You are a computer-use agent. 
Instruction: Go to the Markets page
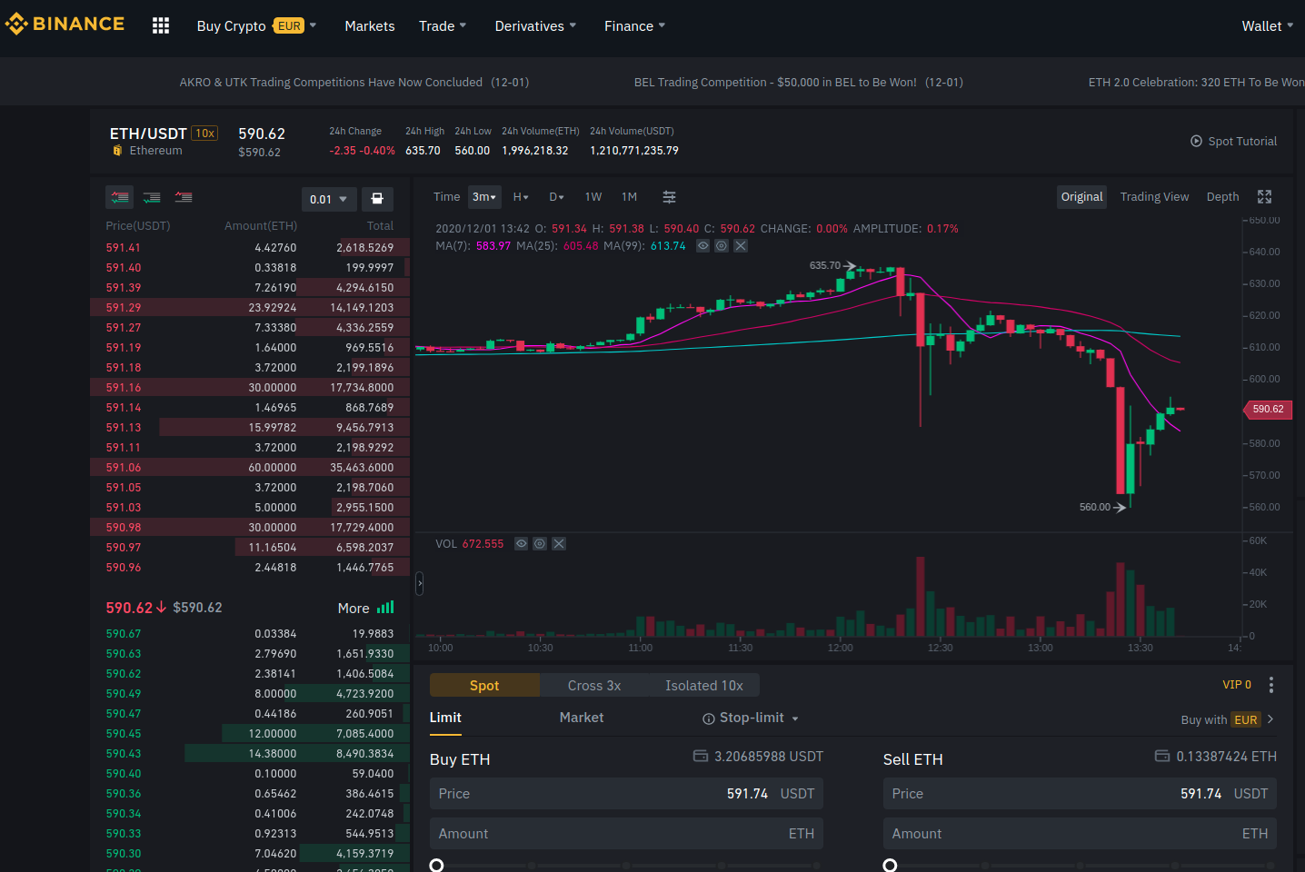coord(370,26)
